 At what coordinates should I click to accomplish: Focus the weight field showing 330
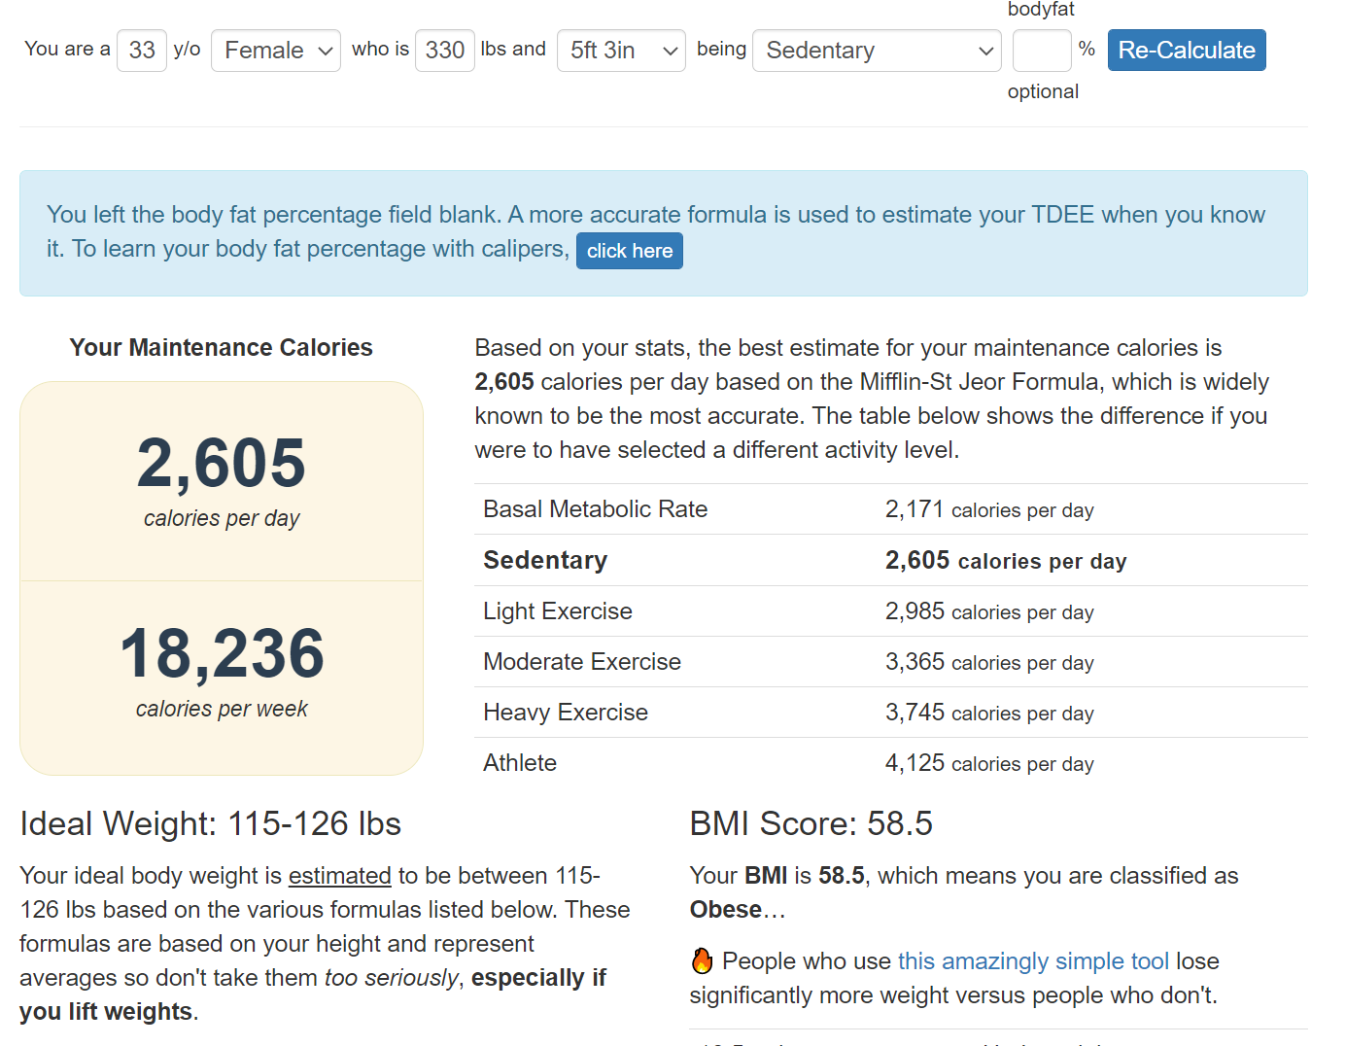444,51
